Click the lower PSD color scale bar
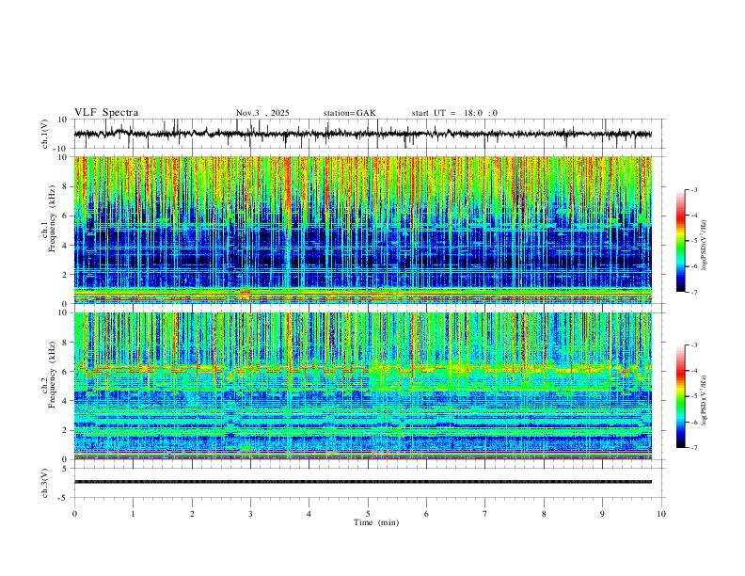745x576 pixels. [681, 396]
